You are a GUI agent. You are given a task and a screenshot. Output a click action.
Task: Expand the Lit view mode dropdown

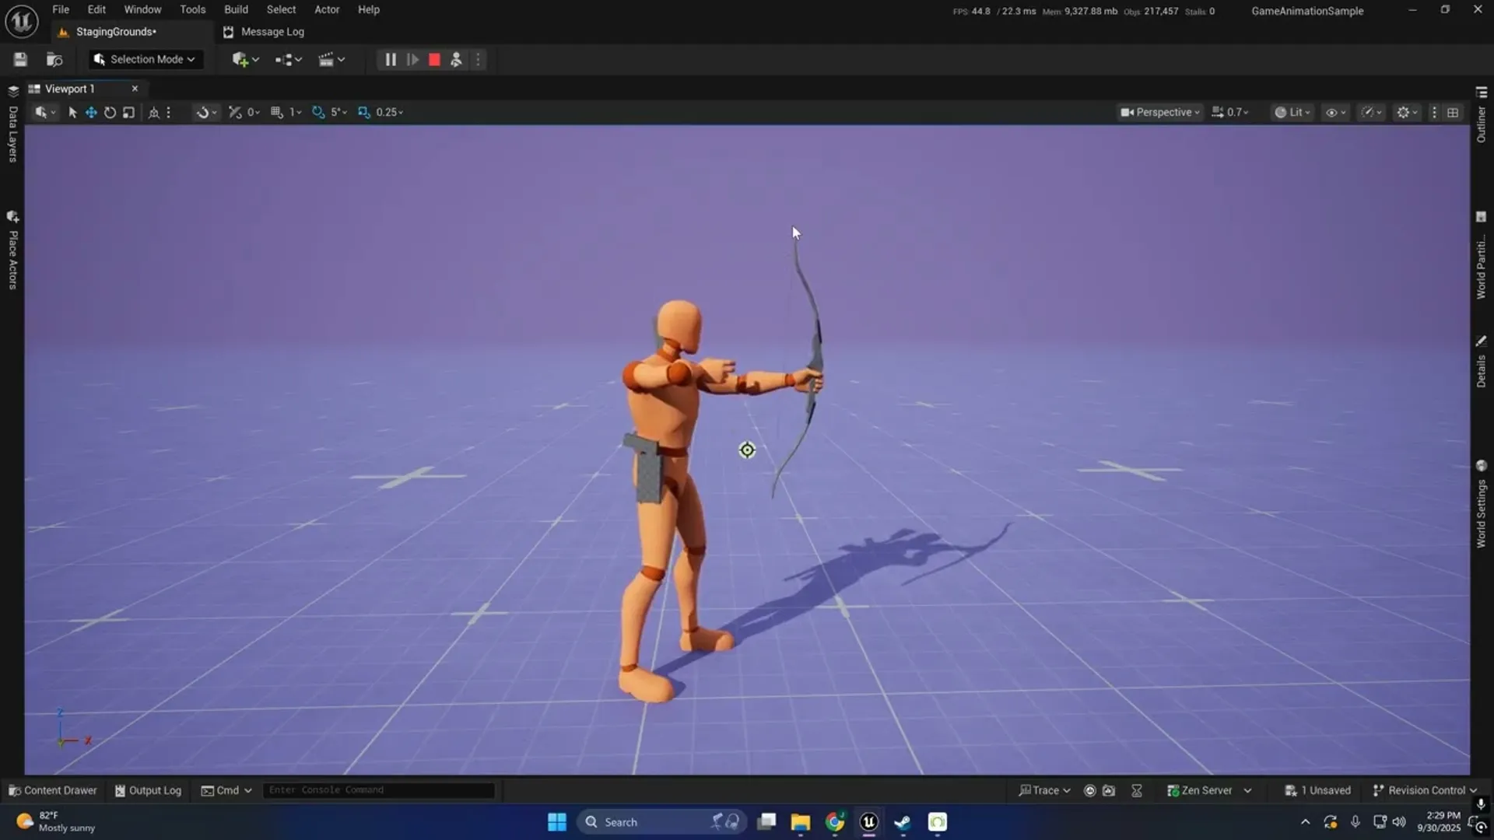click(x=1292, y=111)
